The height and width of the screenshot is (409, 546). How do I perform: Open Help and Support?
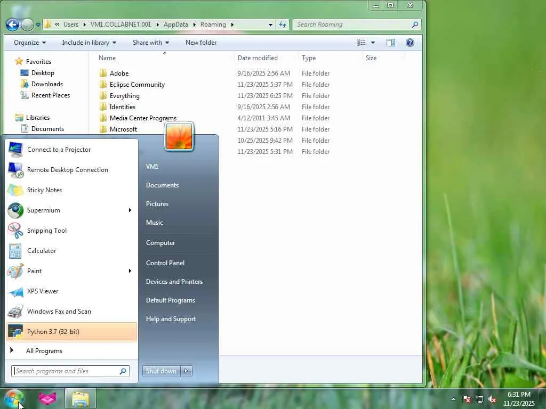[x=171, y=319]
